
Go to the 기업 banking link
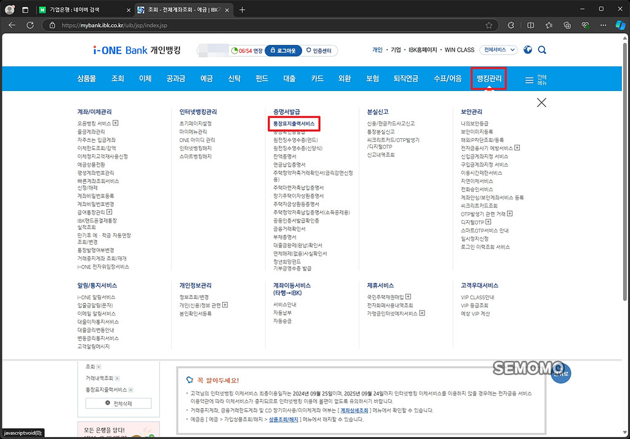[396, 50]
